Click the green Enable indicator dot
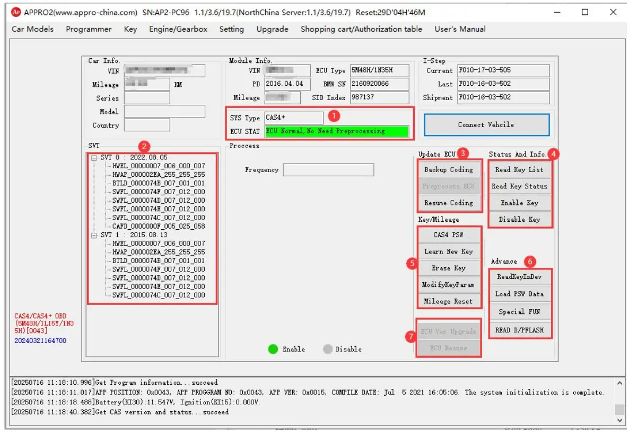 pyautogui.click(x=273, y=349)
